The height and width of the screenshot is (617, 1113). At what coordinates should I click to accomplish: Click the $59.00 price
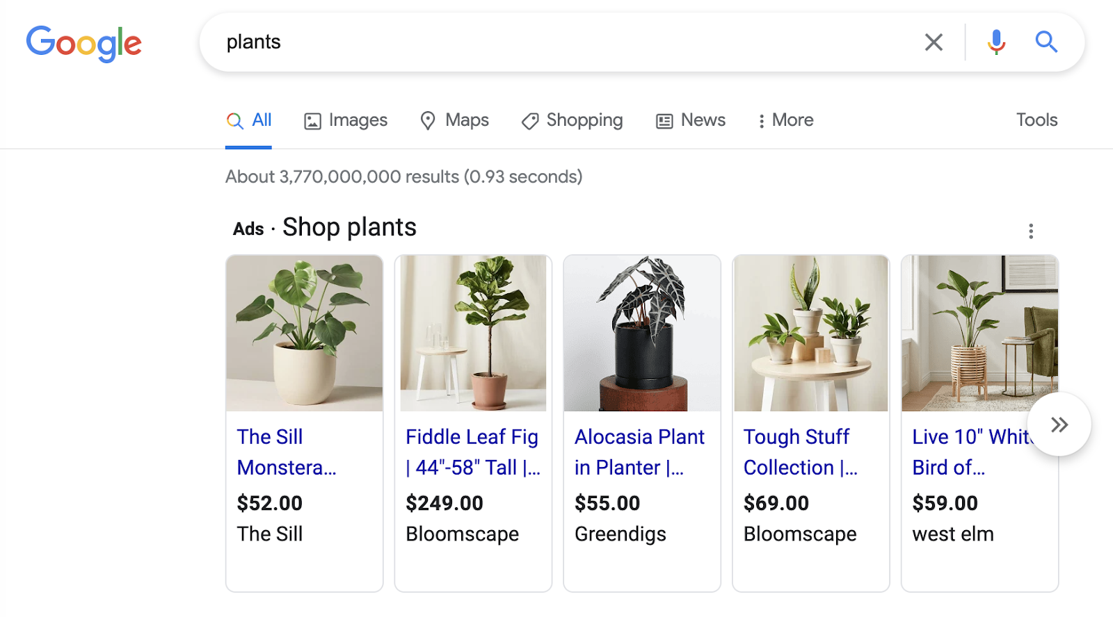tap(945, 503)
